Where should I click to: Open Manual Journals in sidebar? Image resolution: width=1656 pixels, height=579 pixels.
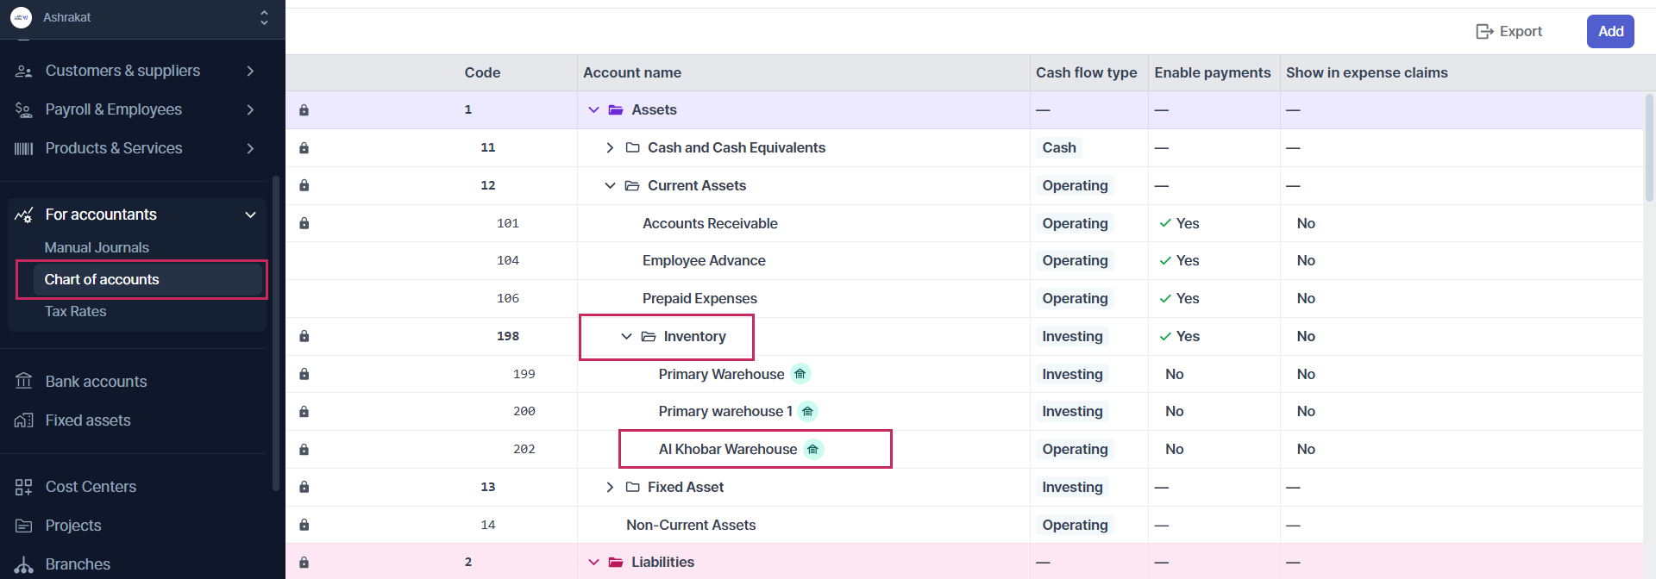click(97, 247)
